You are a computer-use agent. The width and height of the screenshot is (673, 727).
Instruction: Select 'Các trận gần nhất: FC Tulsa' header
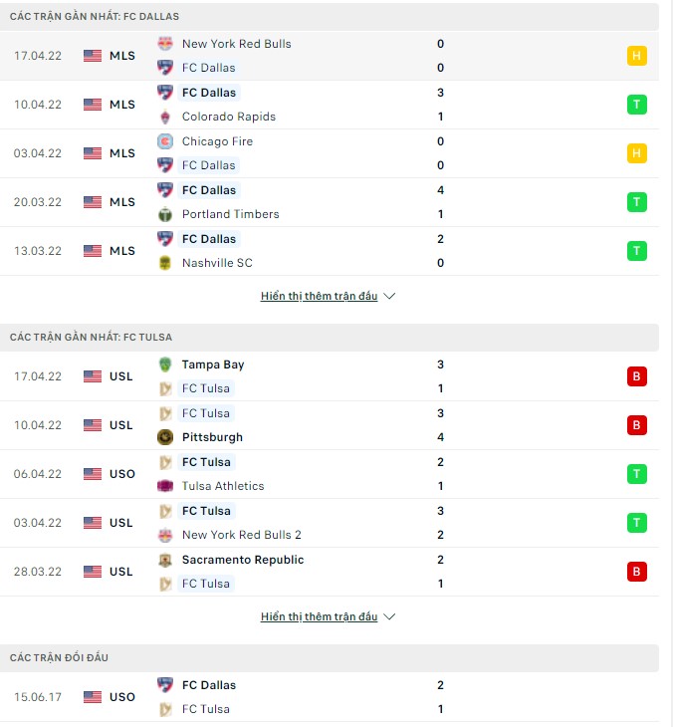(91, 338)
